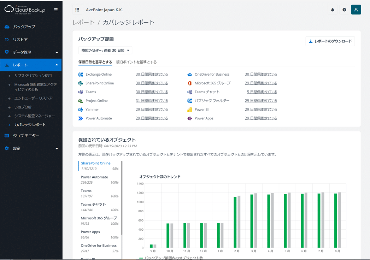Screen dimensions: 370x260
Task: Open the 時間フィルター 過去 30 日間 dropdown
Action: tap(105, 50)
